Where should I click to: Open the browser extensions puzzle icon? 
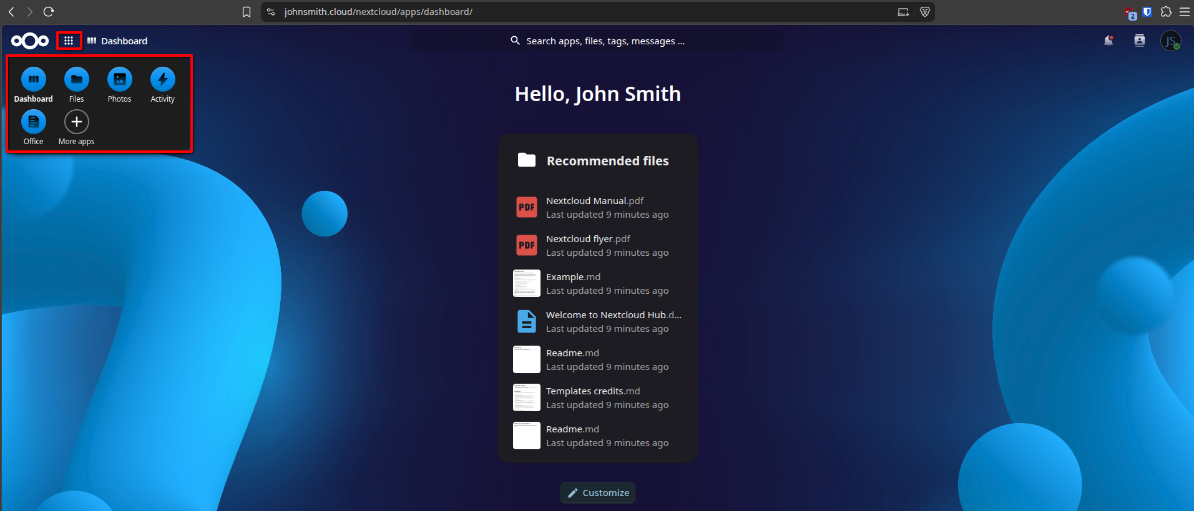tap(1166, 12)
